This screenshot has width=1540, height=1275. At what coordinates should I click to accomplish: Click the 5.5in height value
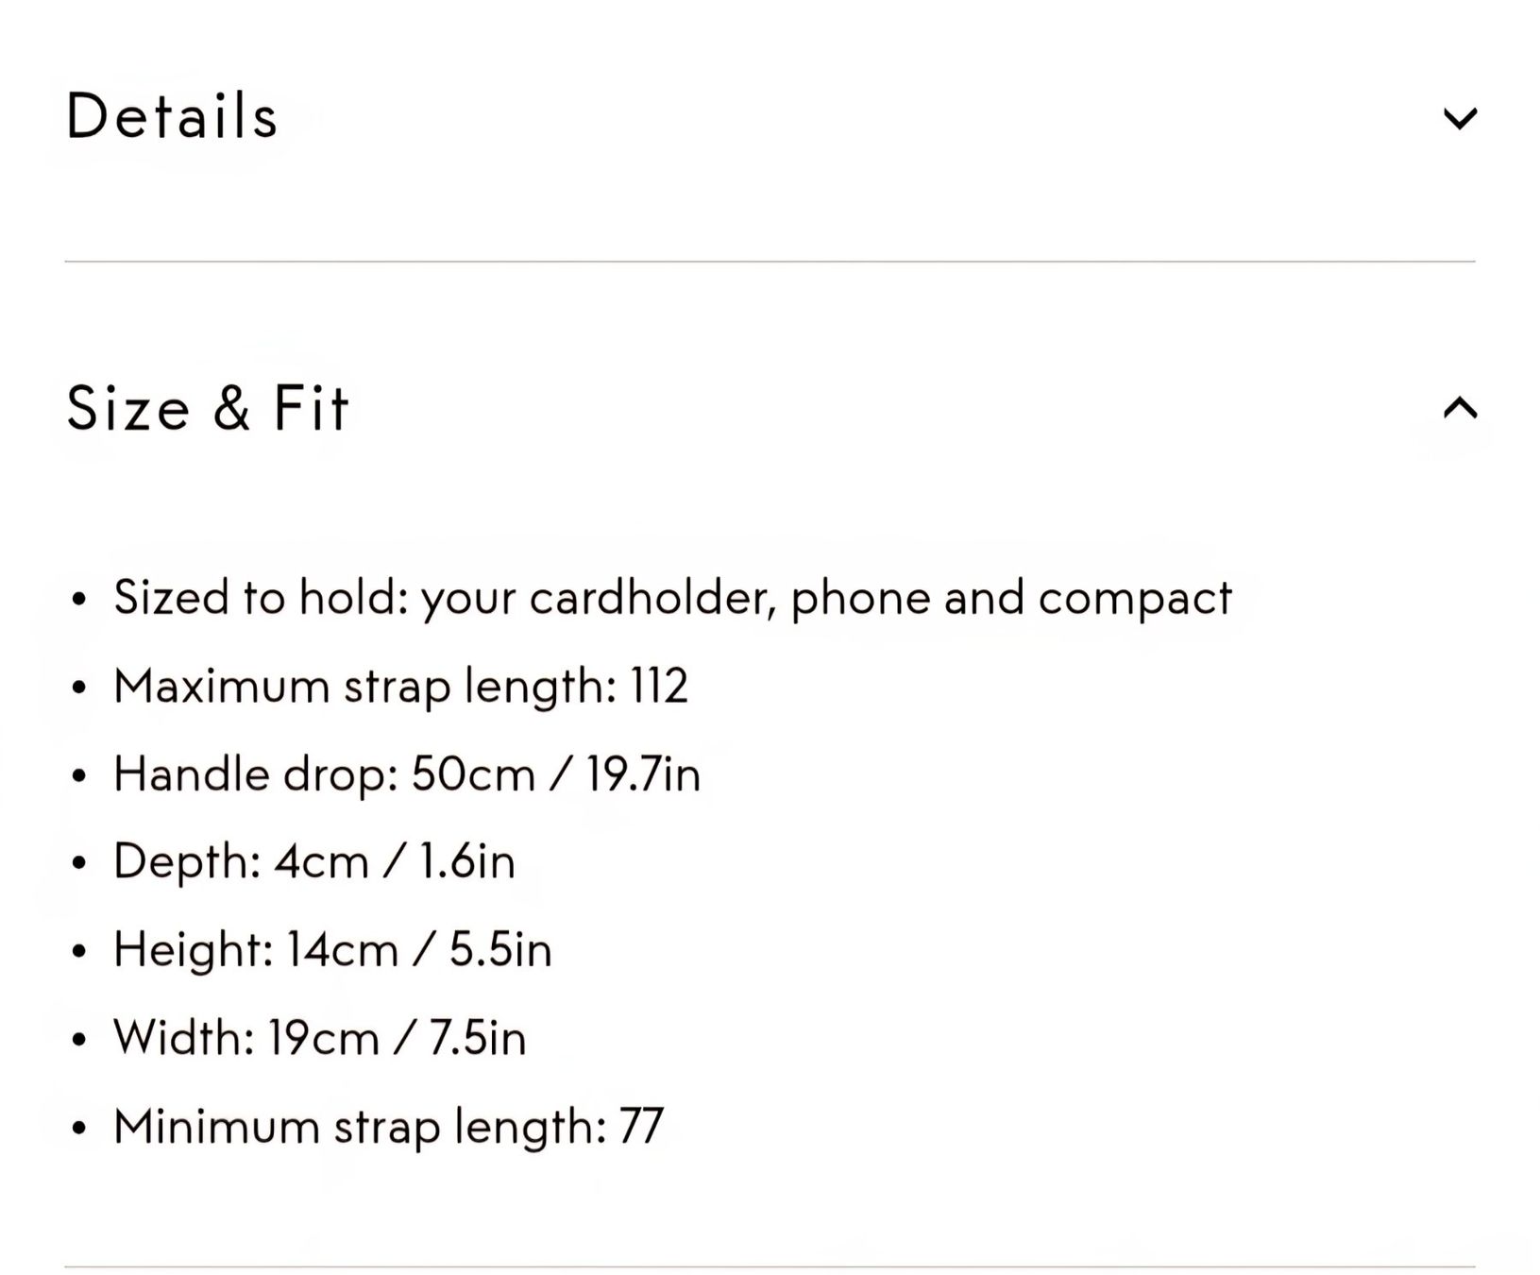[x=500, y=949]
